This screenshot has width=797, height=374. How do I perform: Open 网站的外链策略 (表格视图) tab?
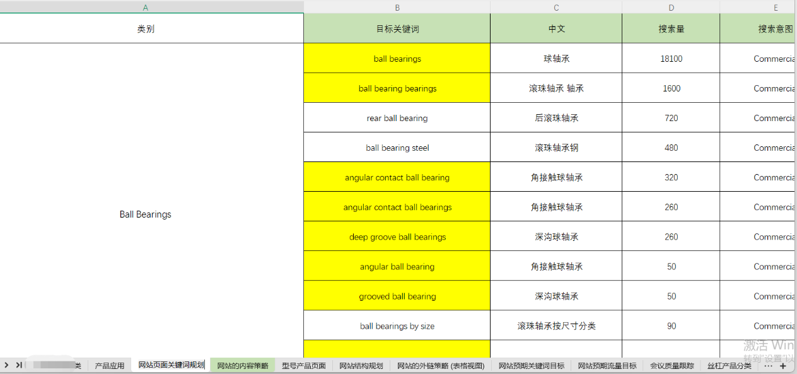441,366
